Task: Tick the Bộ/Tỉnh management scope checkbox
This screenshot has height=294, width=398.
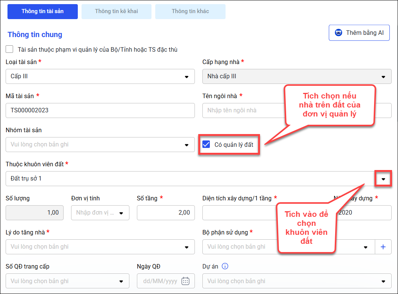Action: [10, 49]
